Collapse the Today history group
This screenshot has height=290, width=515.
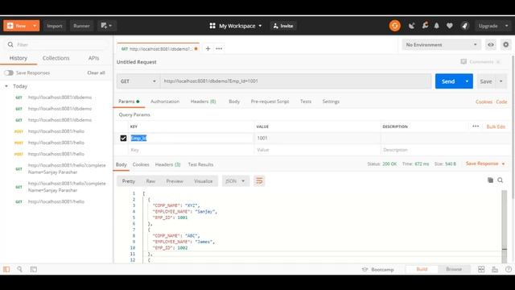tap(6, 86)
